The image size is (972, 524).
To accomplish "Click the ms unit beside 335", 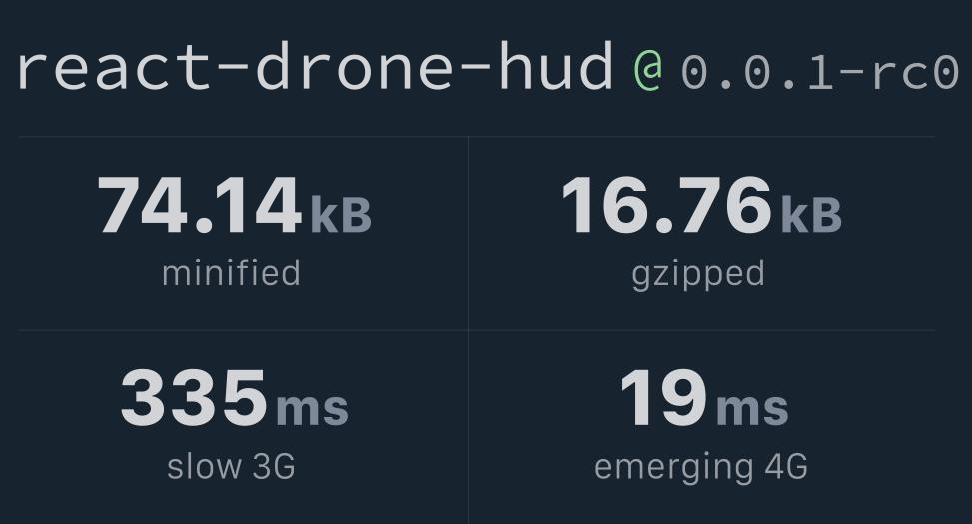I will pyautogui.click(x=312, y=409).
